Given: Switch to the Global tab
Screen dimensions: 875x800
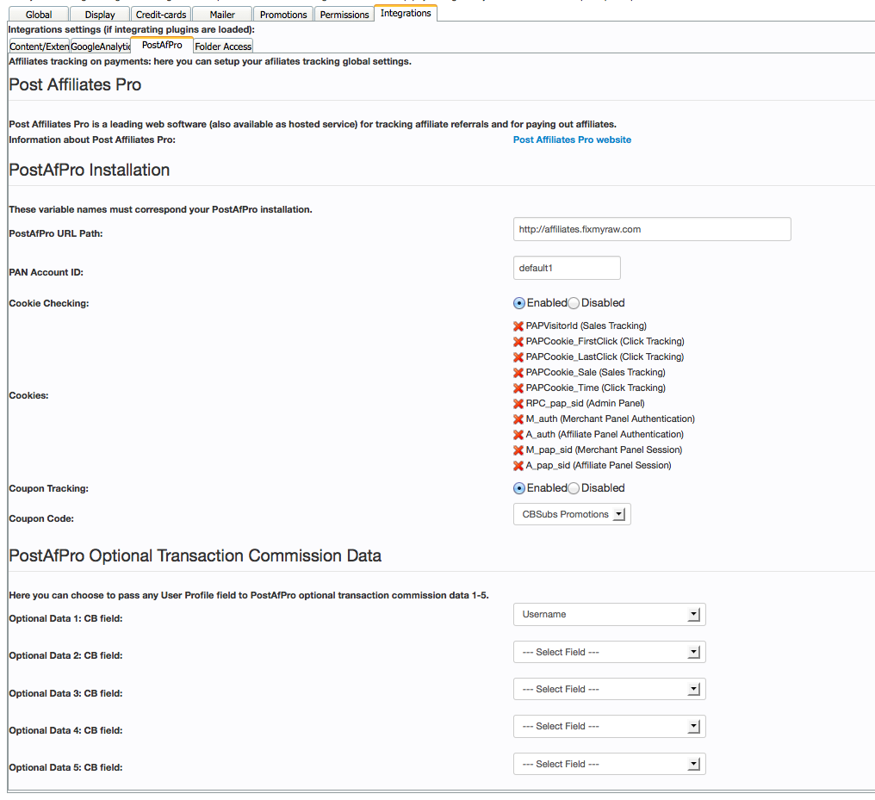Looking at the screenshot, I should pyautogui.click(x=39, y=15).
